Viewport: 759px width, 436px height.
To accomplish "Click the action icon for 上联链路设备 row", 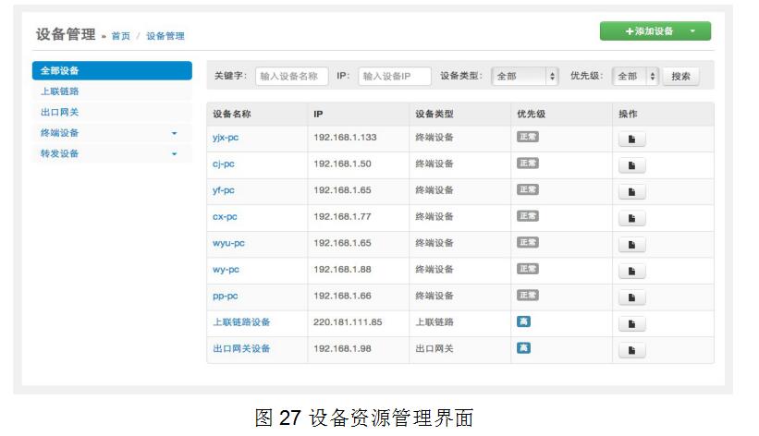I will click(631, 324).
